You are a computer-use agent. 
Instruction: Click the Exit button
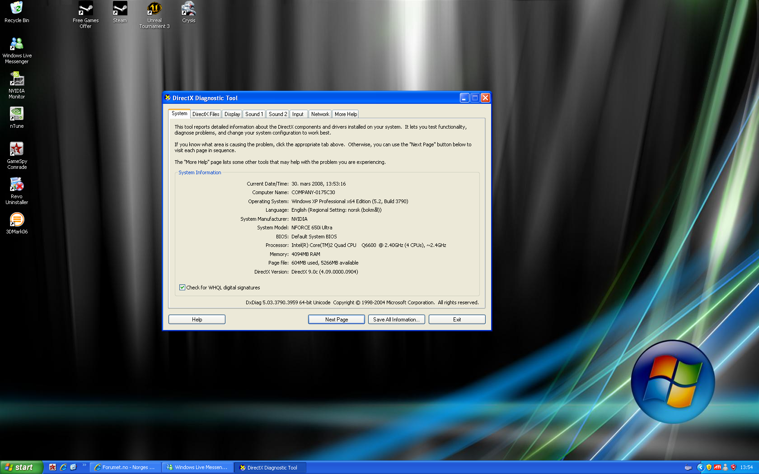(x=457, y=320)
